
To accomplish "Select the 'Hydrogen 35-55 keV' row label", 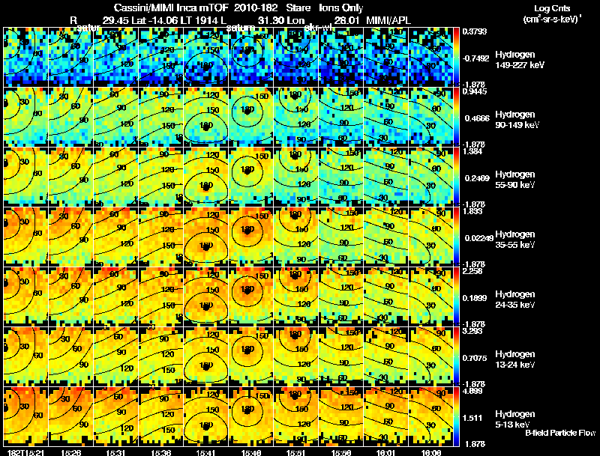I will click(514, 240).
